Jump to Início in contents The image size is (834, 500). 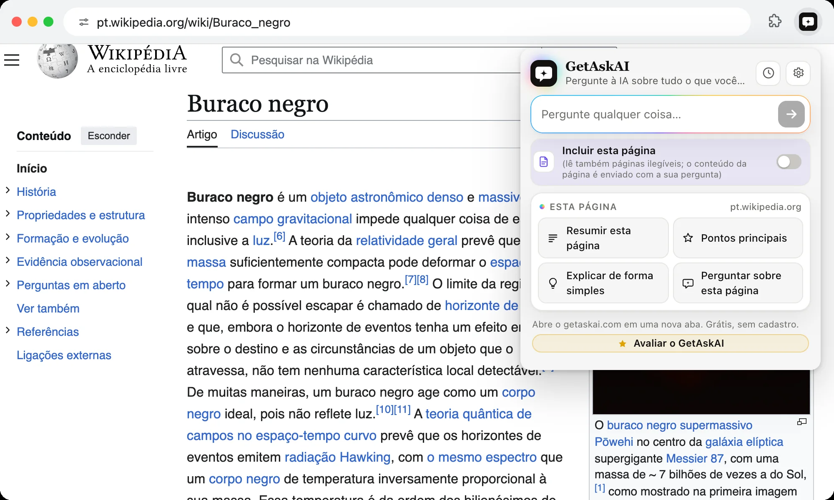(x=32, y=169)
